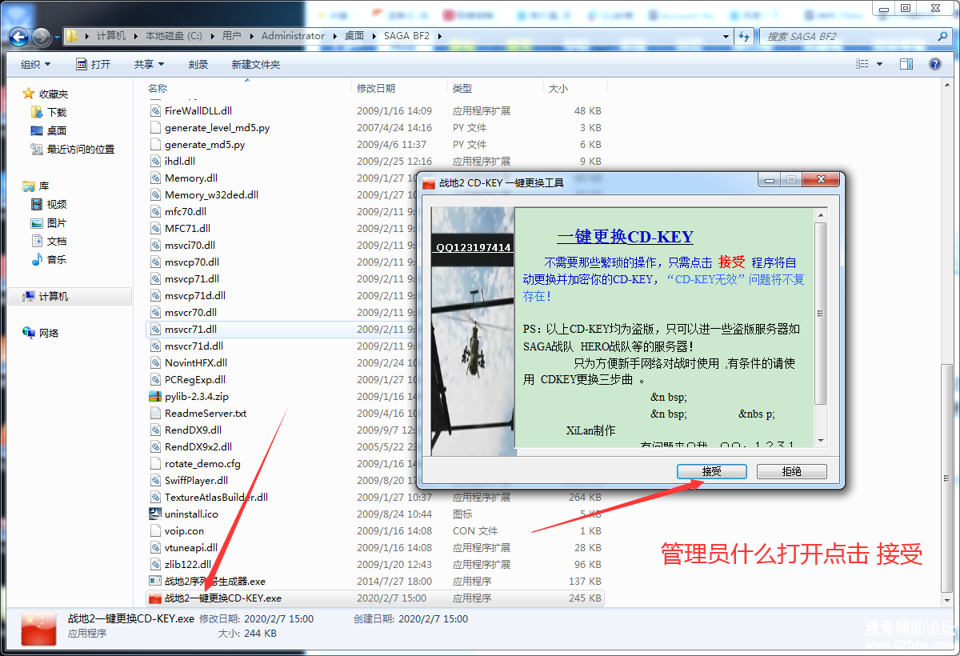Screen dimensions: 960x656
Task: Select the pylib-2.3.4.zip archive icon
Action: coord(155,396)
